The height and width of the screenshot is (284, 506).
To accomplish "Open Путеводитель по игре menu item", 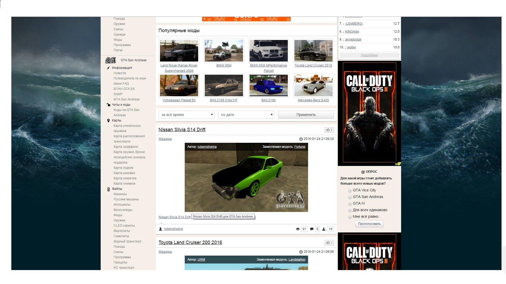I will tap(130, 78).
